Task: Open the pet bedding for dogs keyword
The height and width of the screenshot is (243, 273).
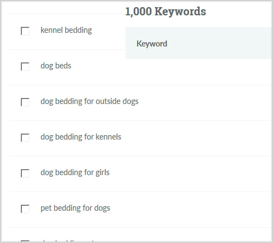Action: [75, 208]
